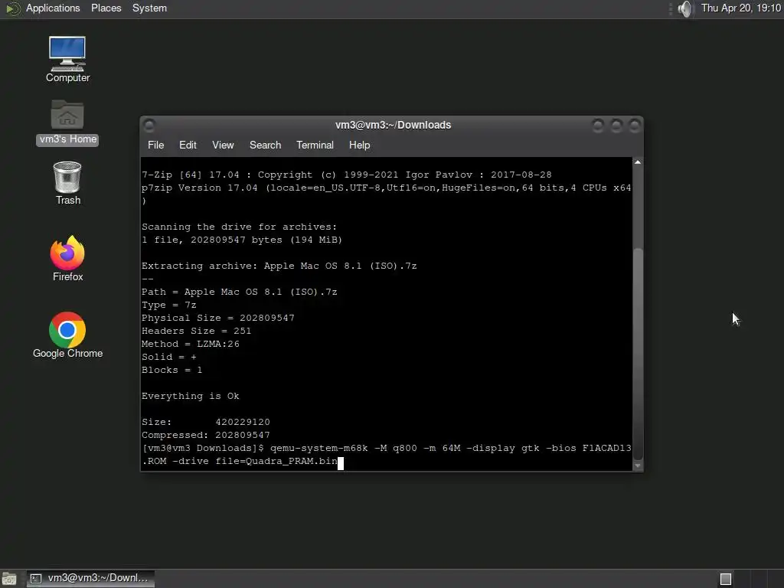The height and width of the screenshot is (588, 784).
Task: Click the 'Blocks = 1' line
Action: pyautogui.click(x=172, y=370)
